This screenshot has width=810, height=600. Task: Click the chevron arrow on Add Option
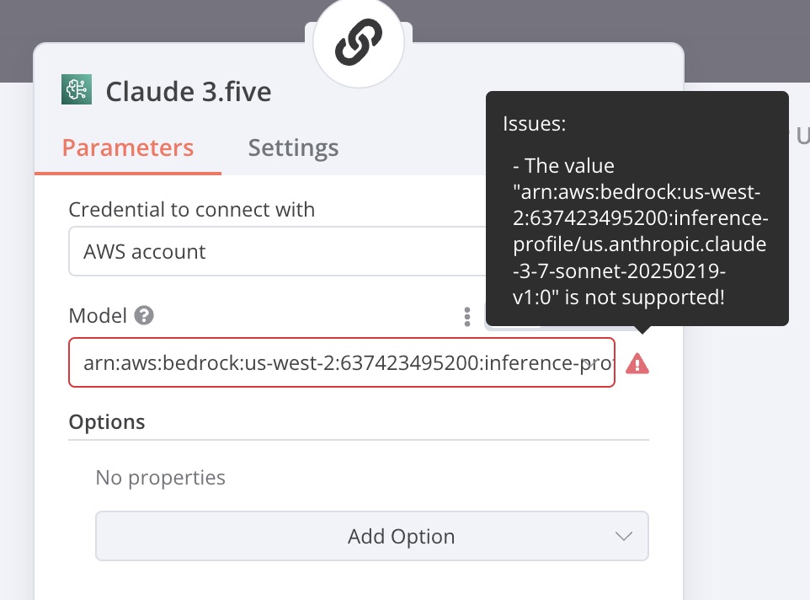click(x=624, y=536)
